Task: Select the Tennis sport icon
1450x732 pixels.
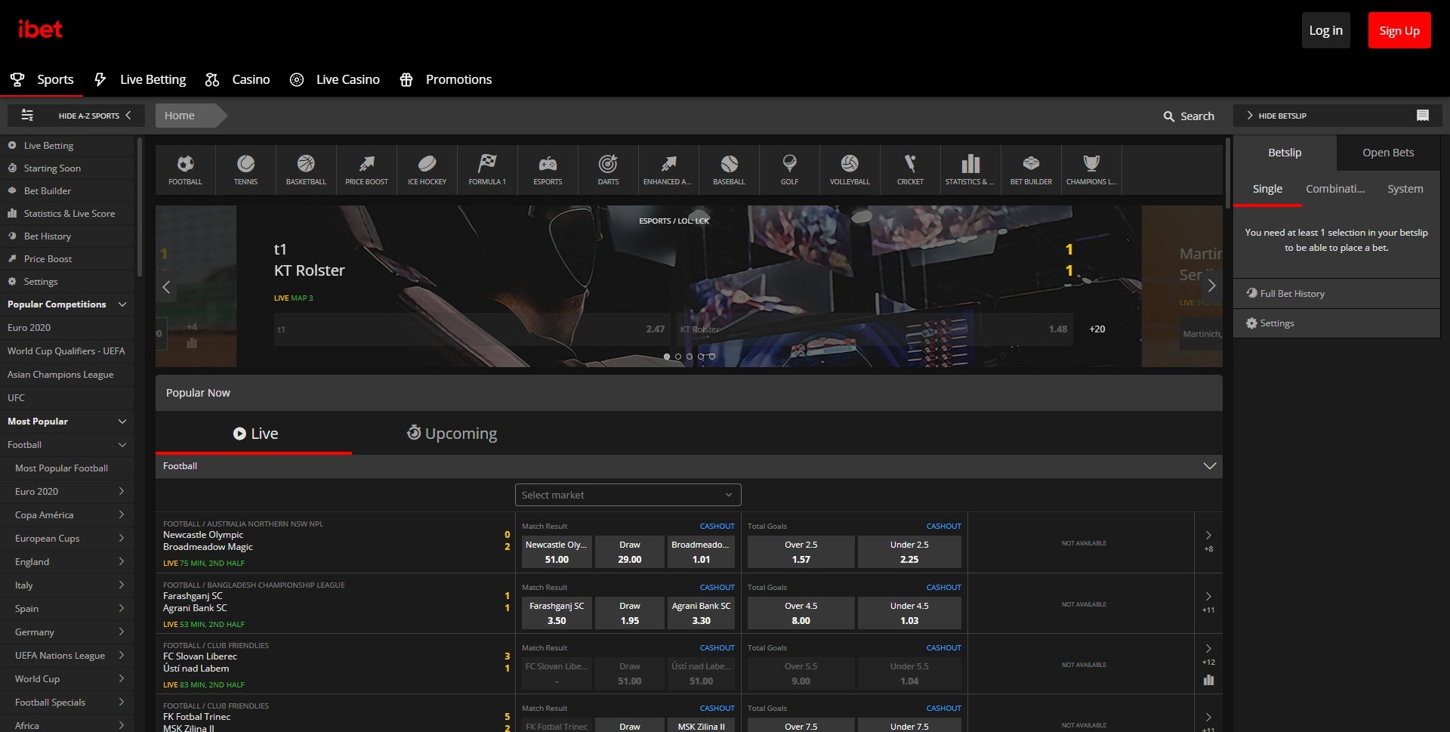Action: 245,169
